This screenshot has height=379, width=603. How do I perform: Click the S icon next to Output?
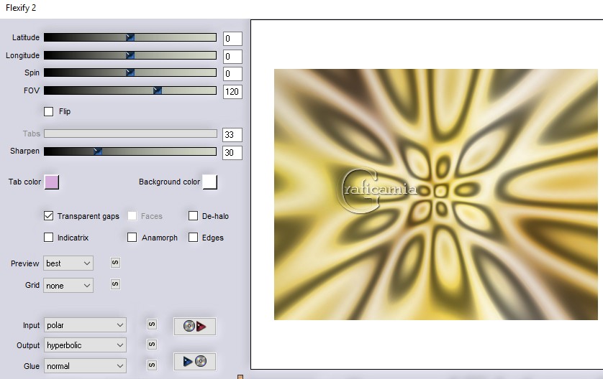click(x=152, y=345)
